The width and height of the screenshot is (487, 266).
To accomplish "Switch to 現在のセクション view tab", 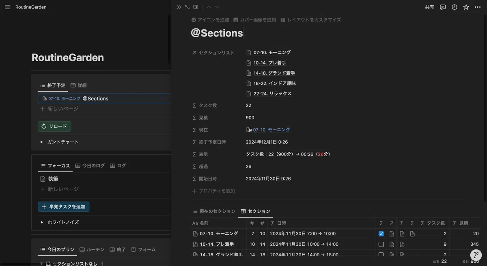I will (213, 211).
